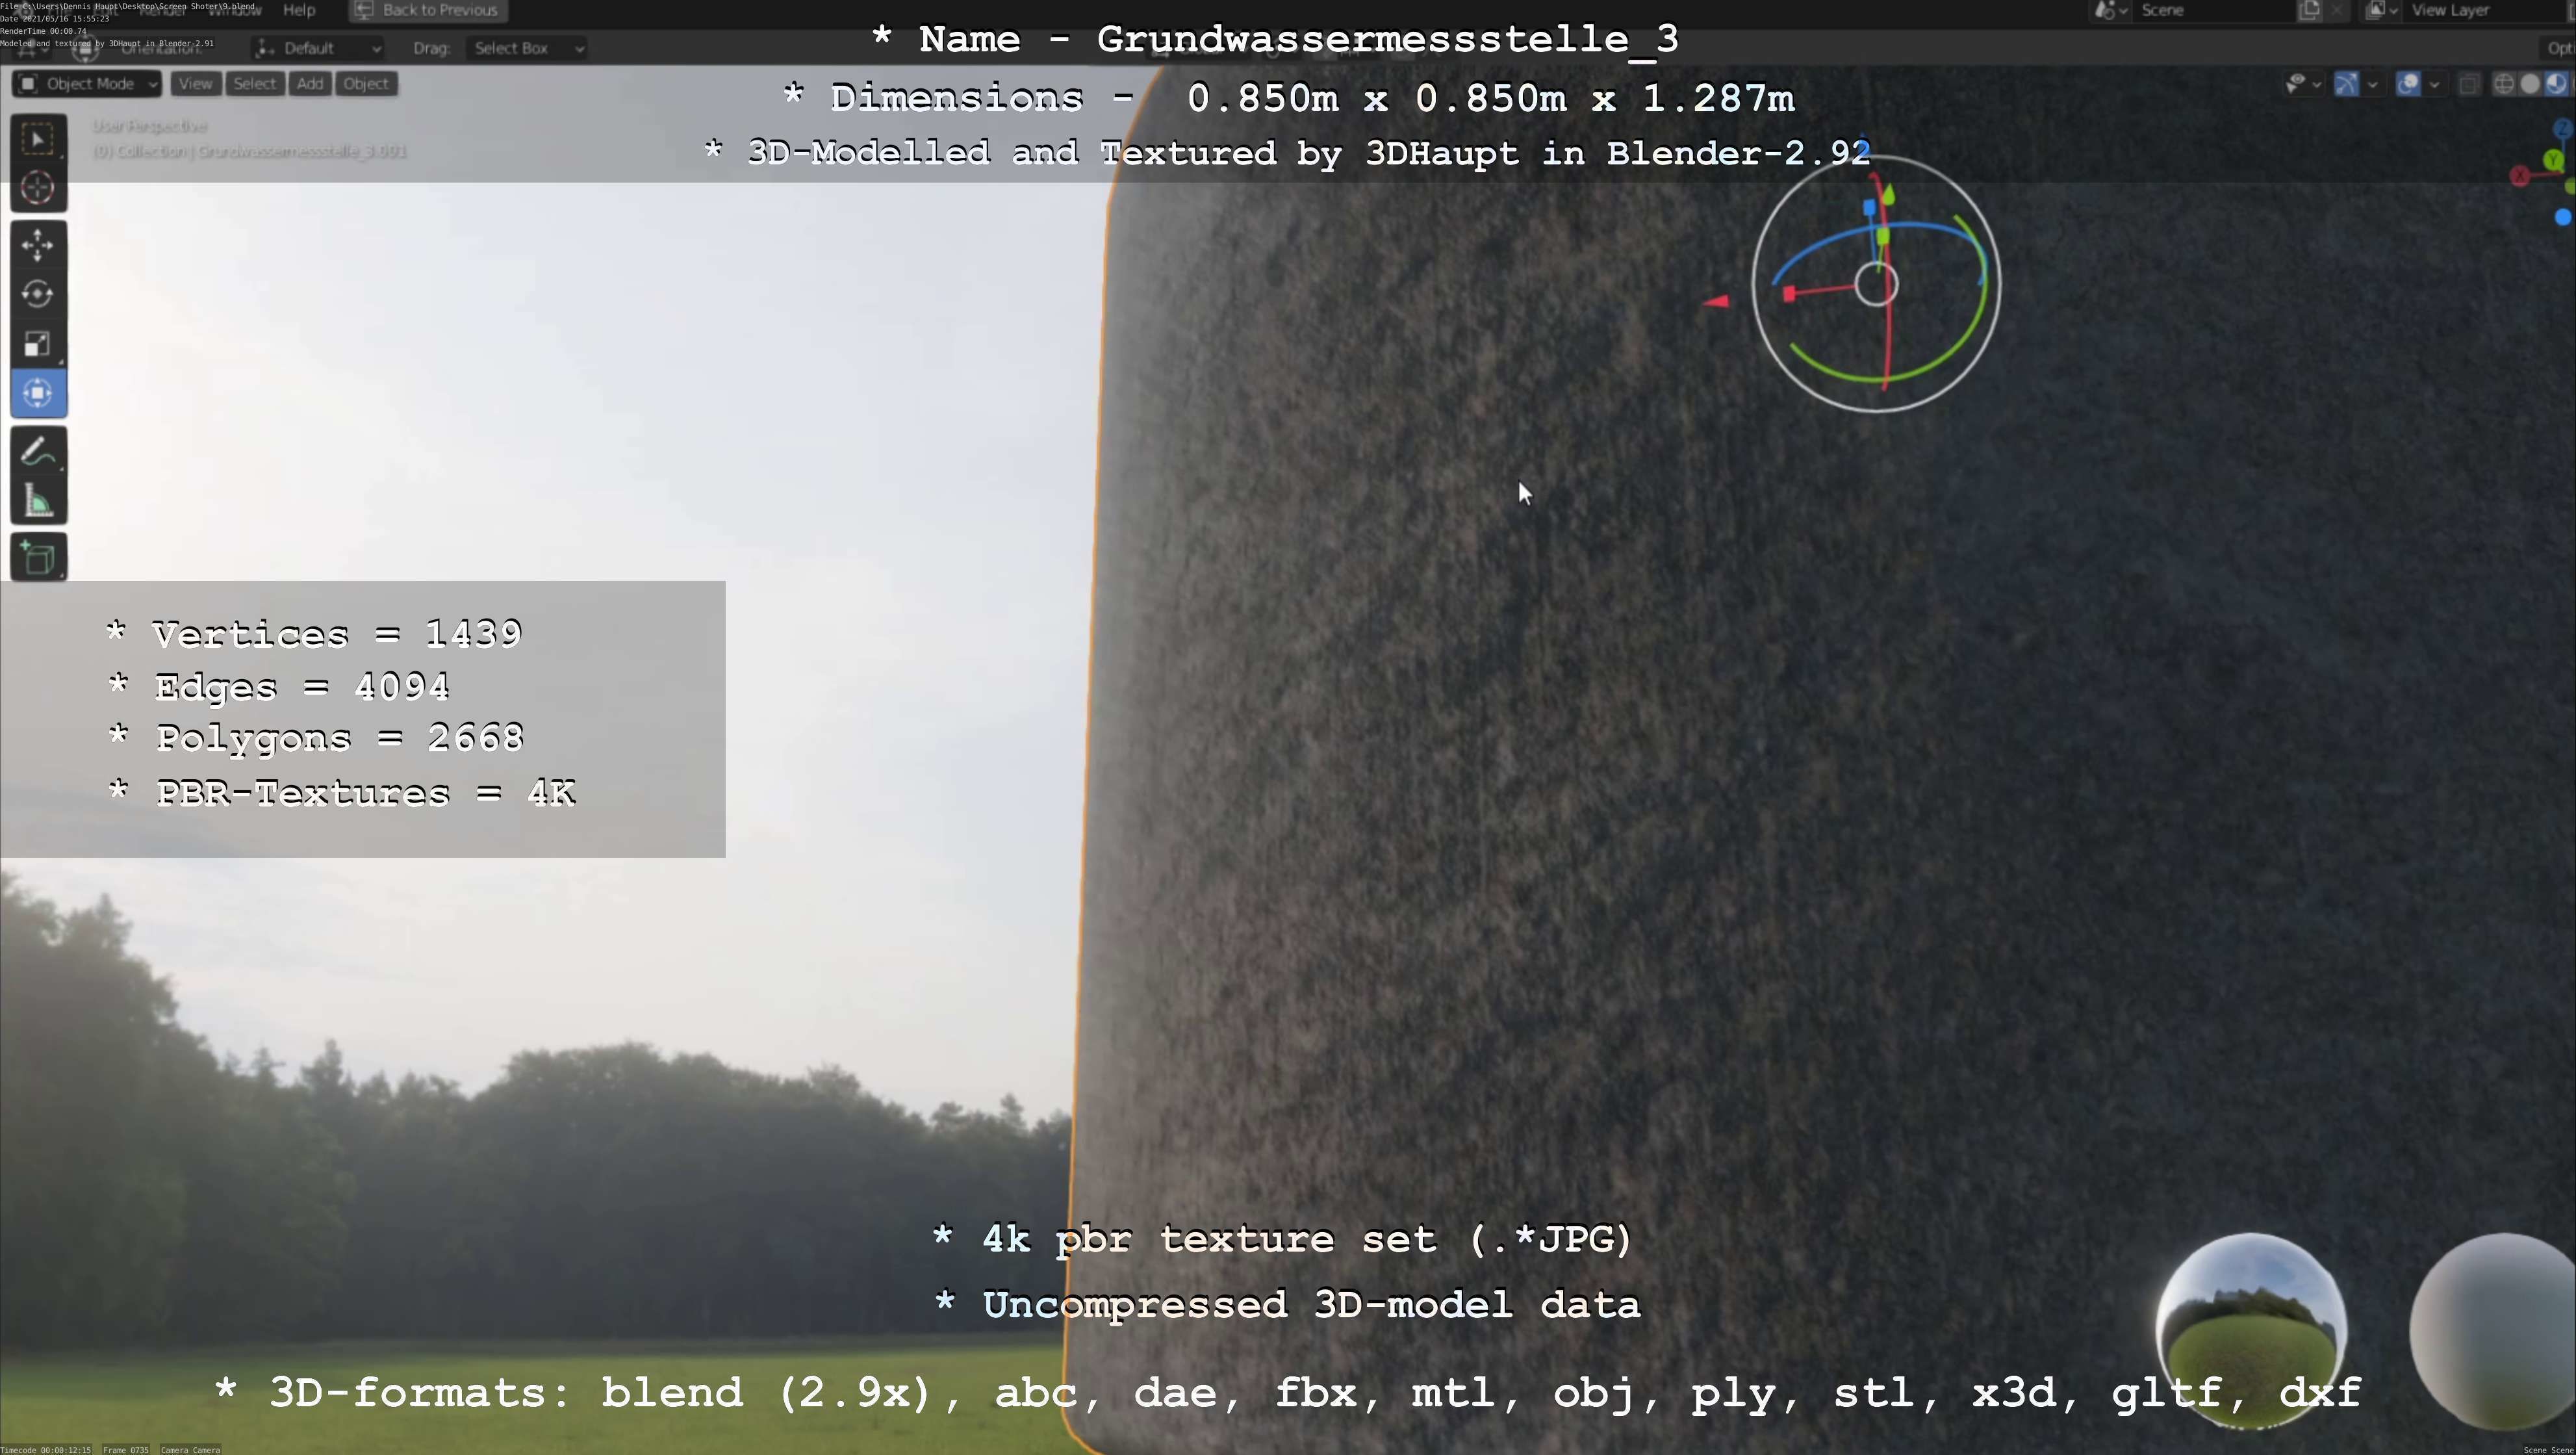Switch to wireframe shading mode

(2504, 84)
